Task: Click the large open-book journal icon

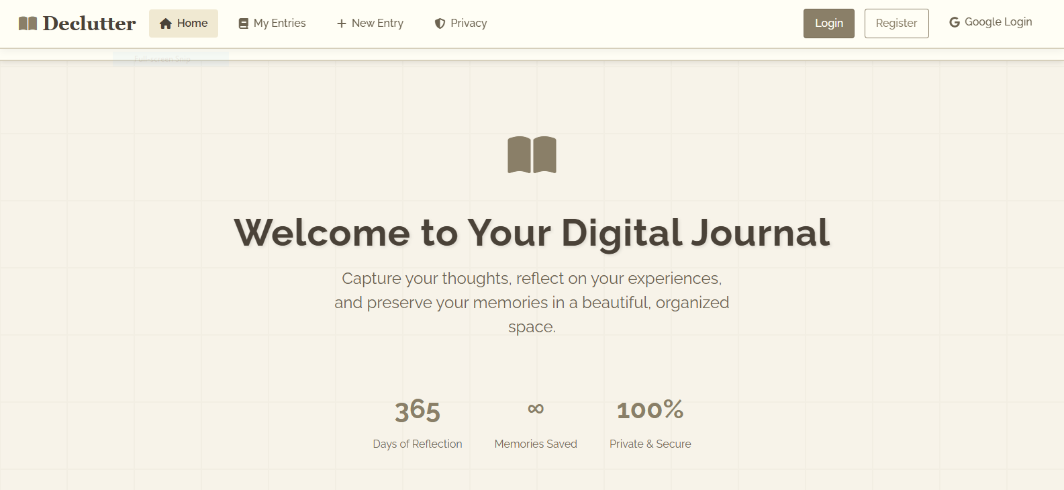Action: tap(532, 154)
